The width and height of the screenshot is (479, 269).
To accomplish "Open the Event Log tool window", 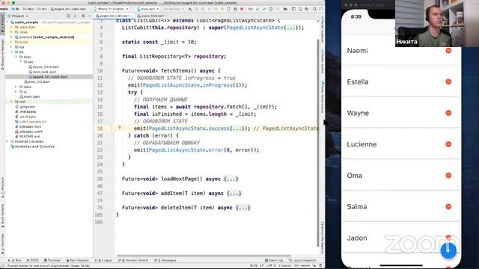I will (274, 260).
